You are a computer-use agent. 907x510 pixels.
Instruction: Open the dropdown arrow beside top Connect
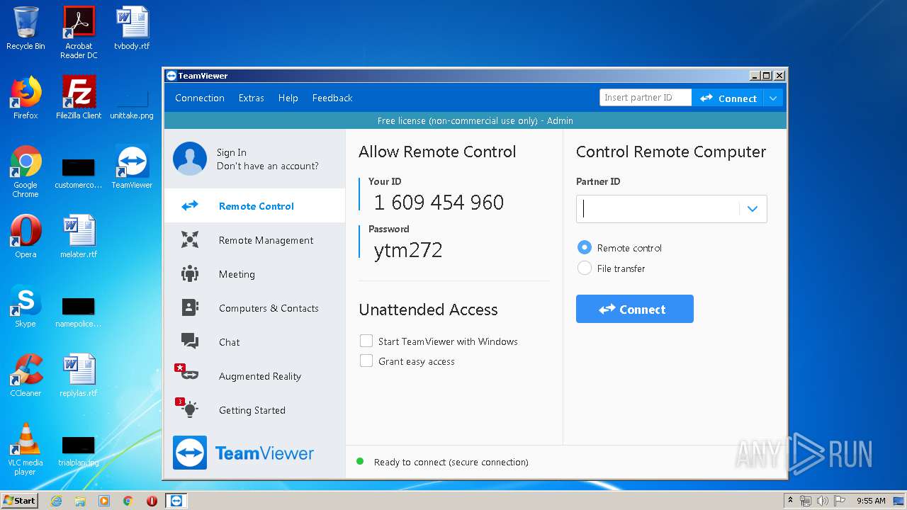[x=773, y=98]
